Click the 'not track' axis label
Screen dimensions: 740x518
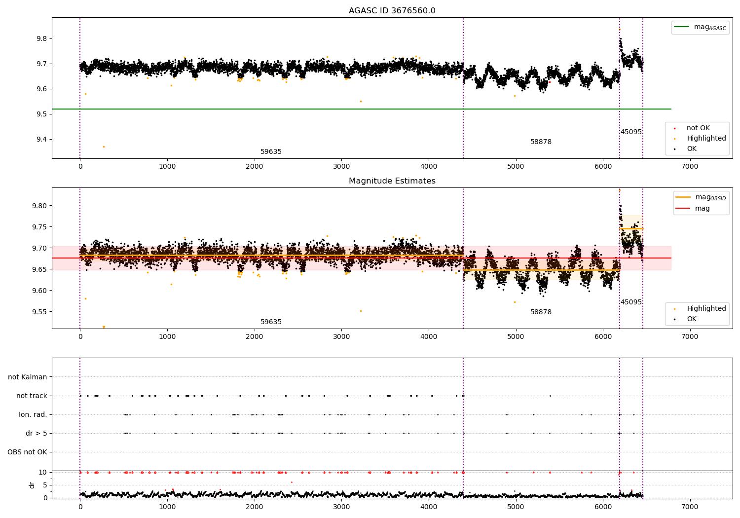coord(32,396)
